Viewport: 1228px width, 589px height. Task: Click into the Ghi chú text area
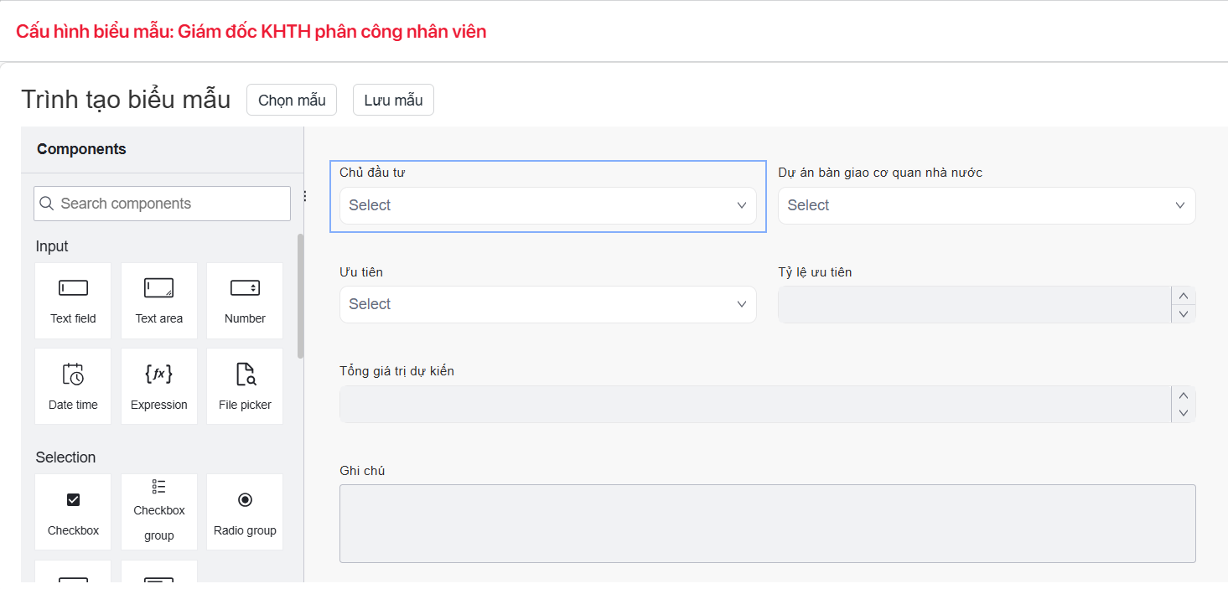[767, 524]
